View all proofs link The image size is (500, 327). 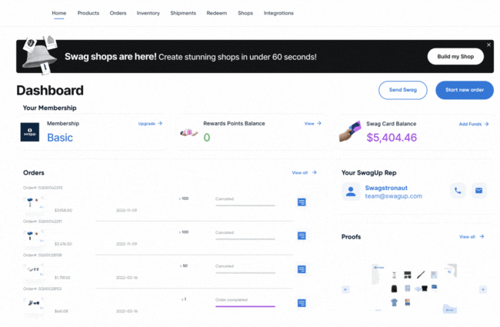[467, 237]
